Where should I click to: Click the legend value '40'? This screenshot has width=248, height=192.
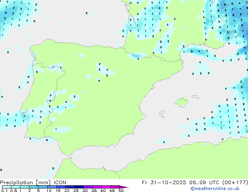103,190
